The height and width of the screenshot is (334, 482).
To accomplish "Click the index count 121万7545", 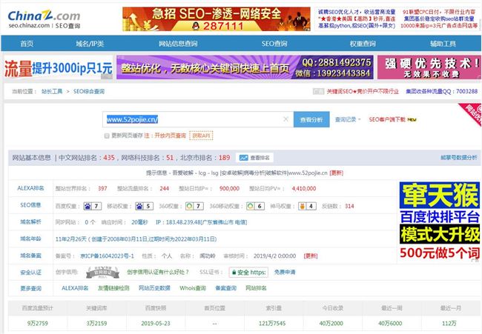I will 272,323.
